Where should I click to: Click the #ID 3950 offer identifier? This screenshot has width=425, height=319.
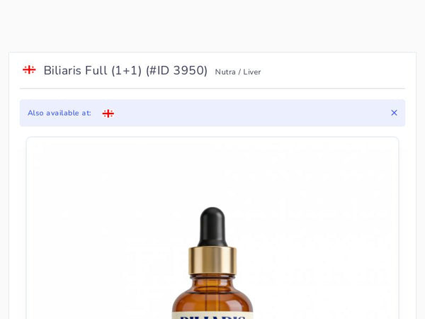(x=176, y=70)
